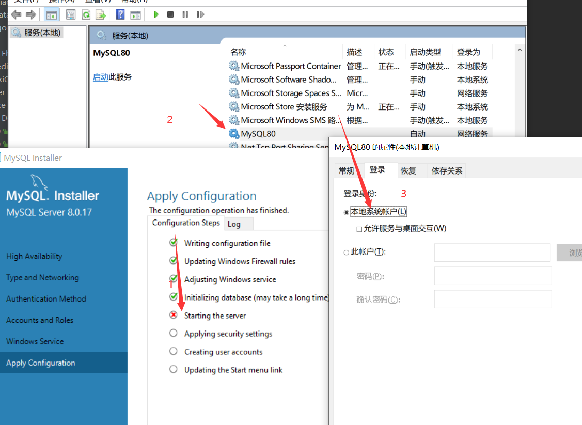Click the Forward arrow in Services toolbar

pyautogui.click(x=31, y=15)
